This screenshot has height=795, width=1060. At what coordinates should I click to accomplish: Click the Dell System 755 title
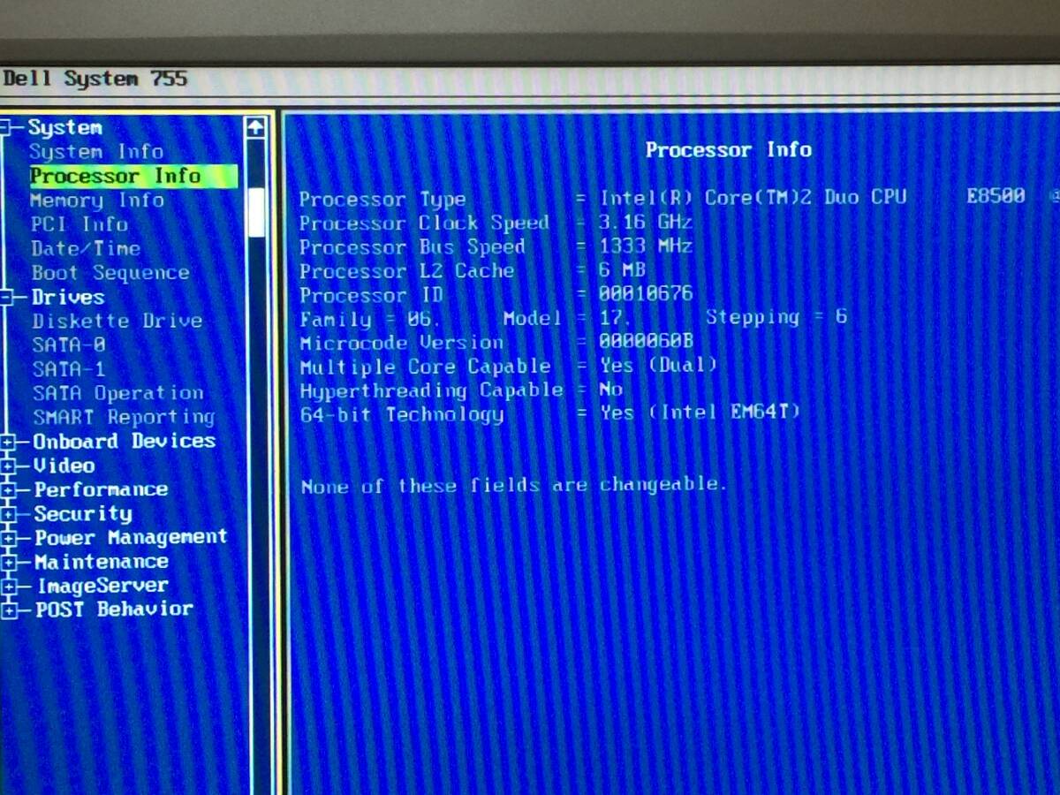(x=95, y=79)
